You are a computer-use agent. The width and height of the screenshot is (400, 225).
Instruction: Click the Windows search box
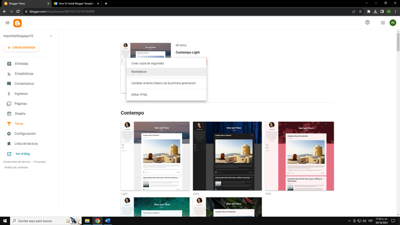(x=46, y=221)
